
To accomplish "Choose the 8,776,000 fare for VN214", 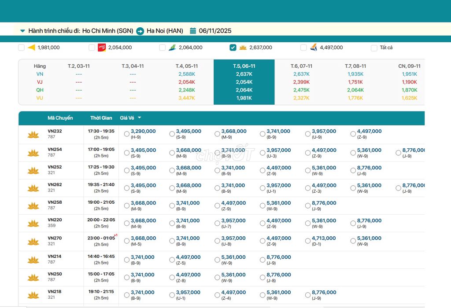I will (262, 260).
